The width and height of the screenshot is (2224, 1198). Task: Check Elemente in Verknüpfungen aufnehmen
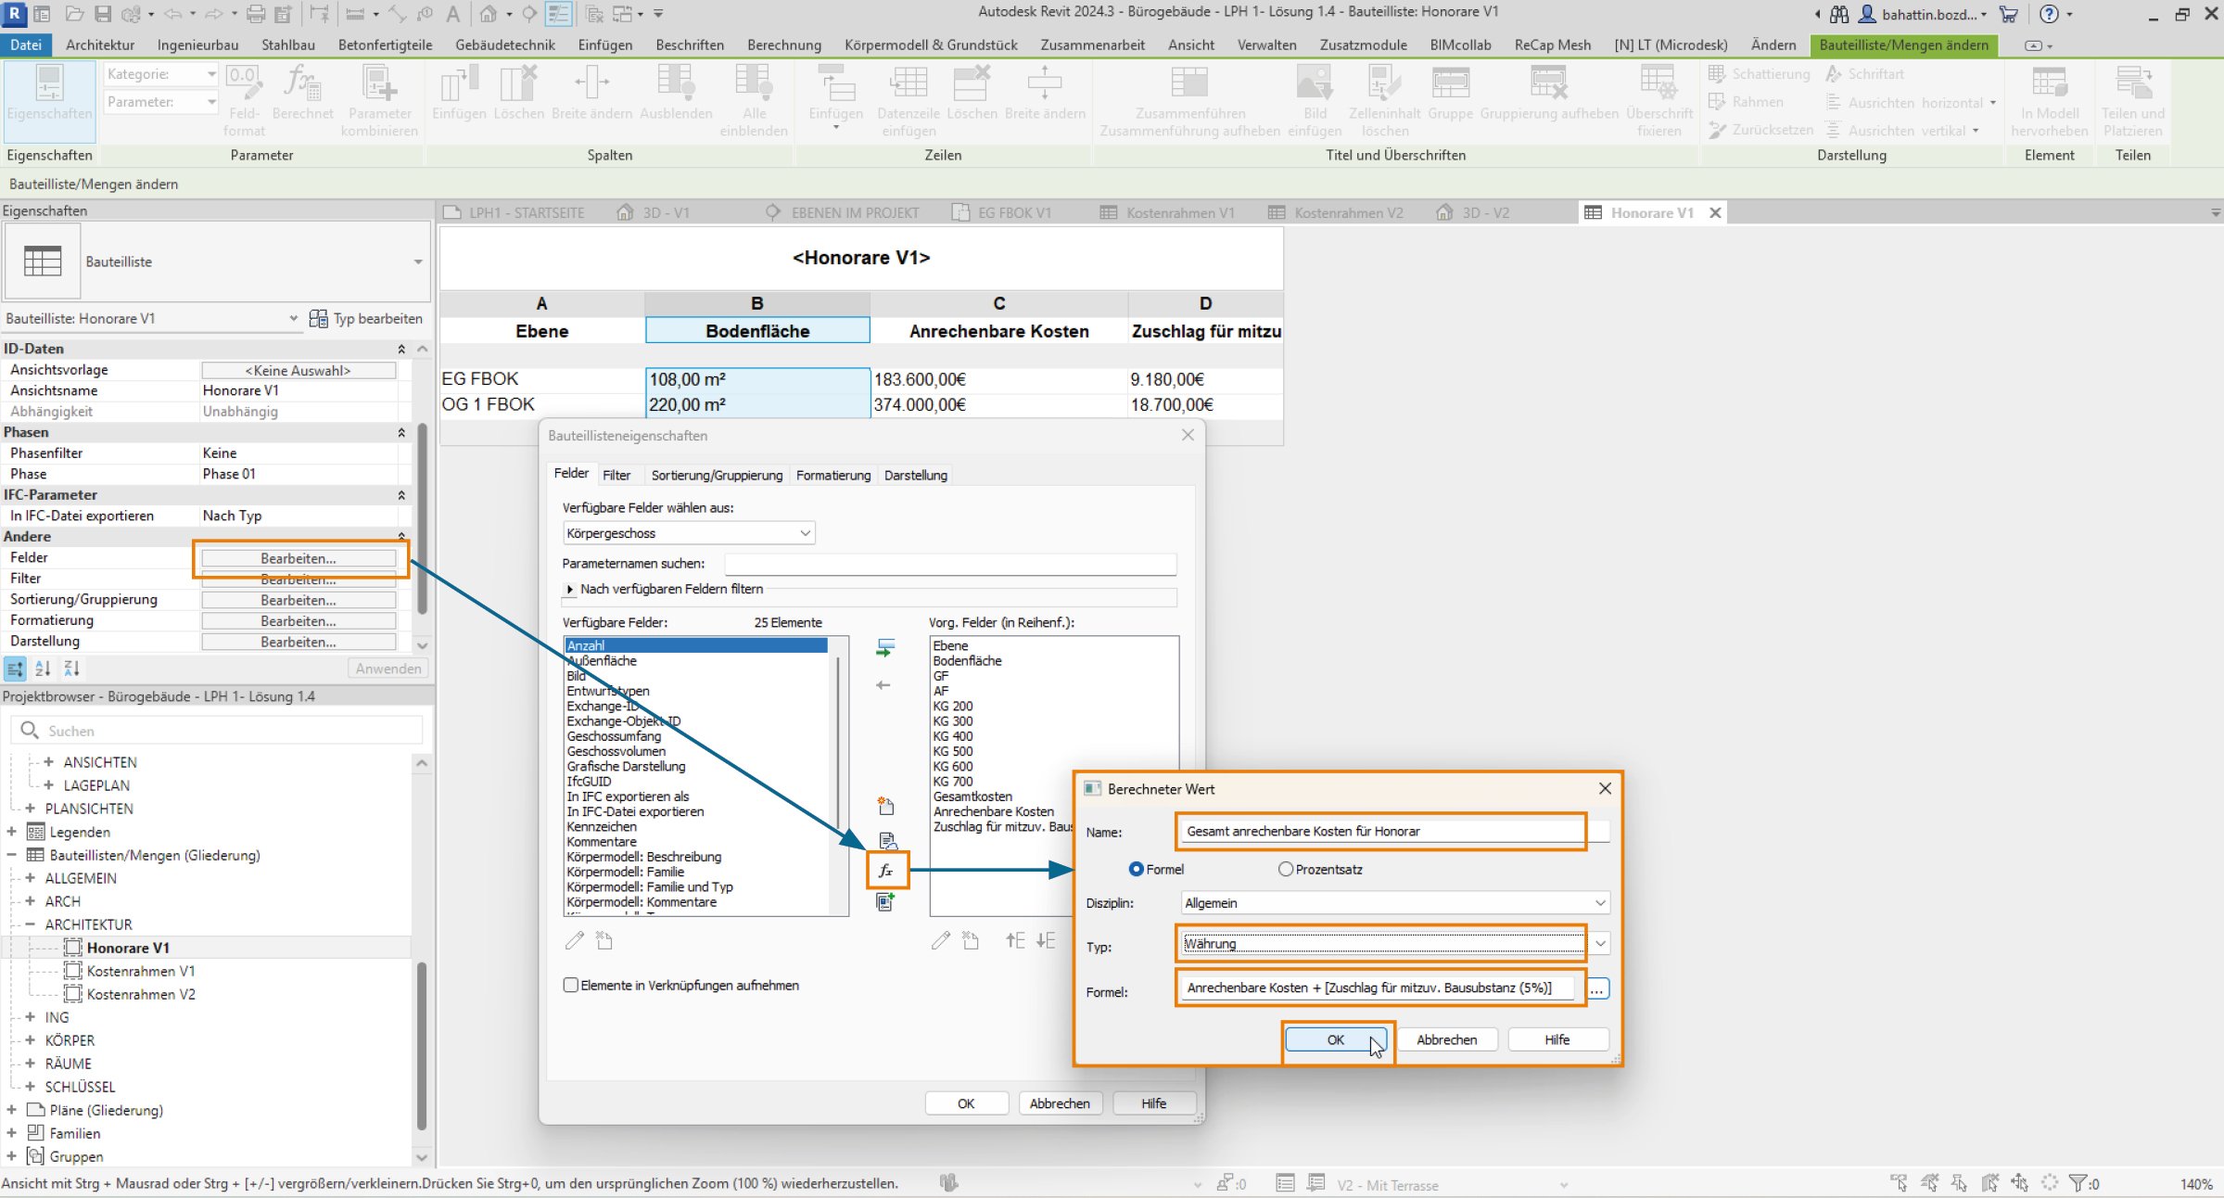[x=571, y=985]
